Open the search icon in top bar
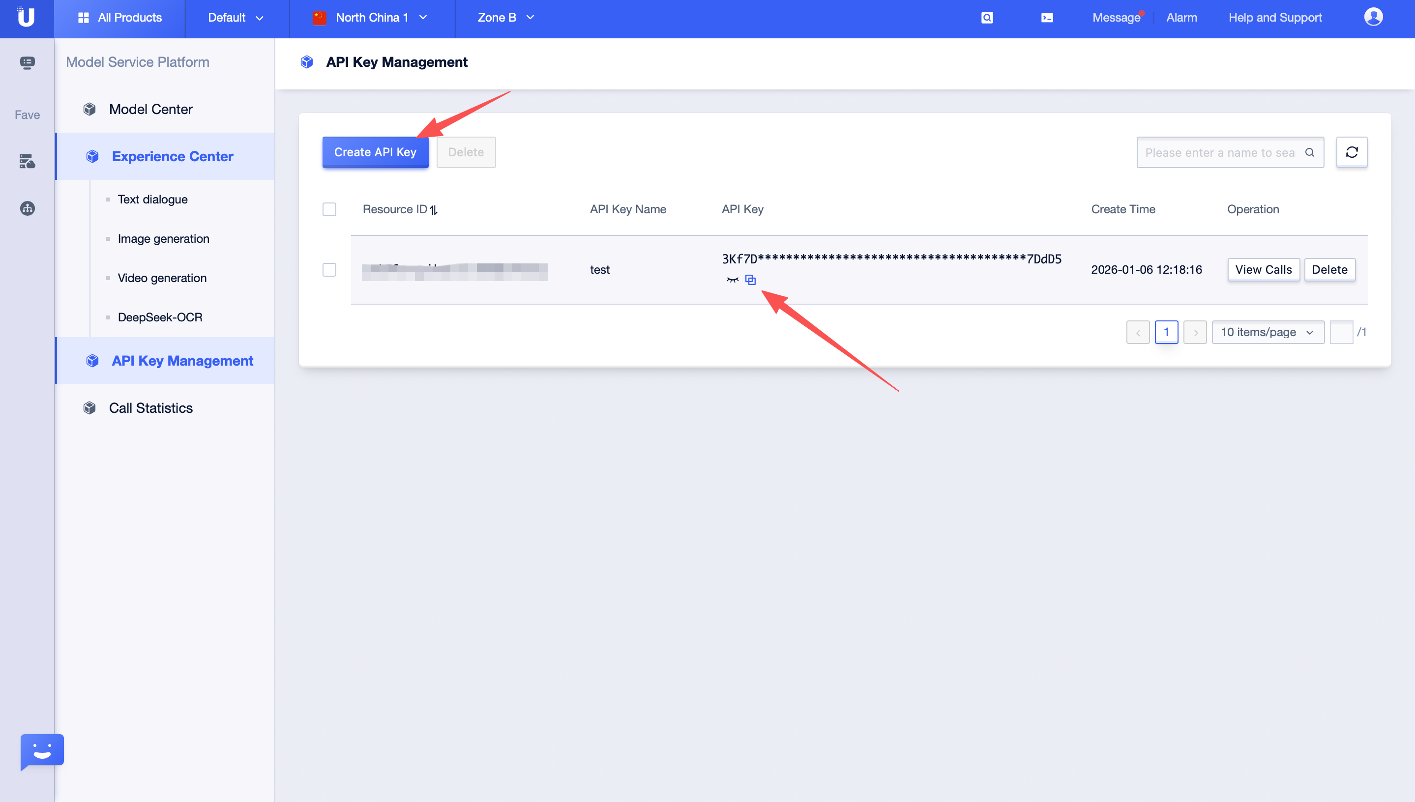 987,18
